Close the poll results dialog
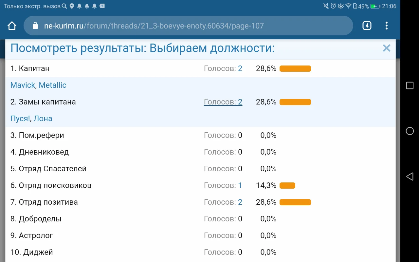 387,48
